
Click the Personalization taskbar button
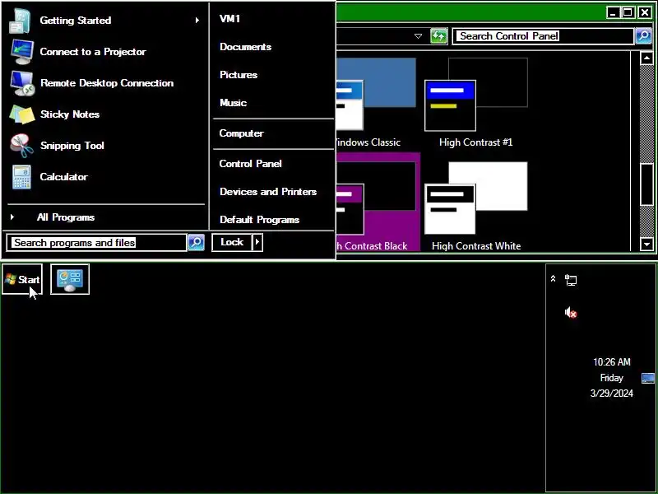pyautogui.click(x=70, y=279)
